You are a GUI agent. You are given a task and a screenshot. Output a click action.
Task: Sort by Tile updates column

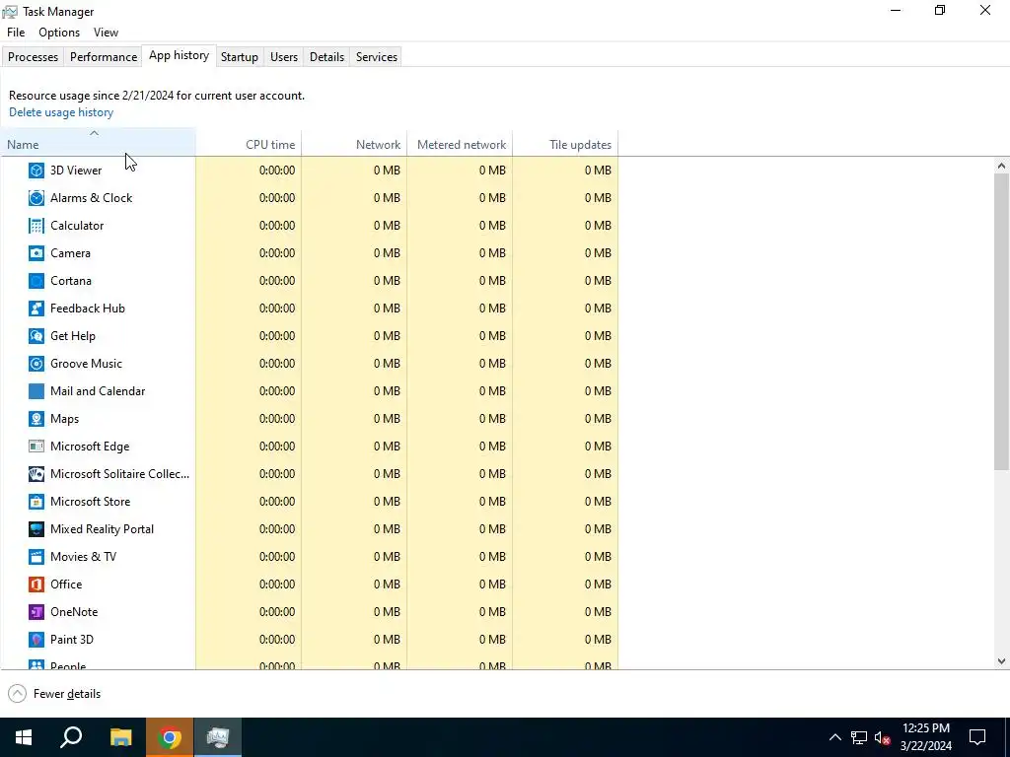(565, 142)
